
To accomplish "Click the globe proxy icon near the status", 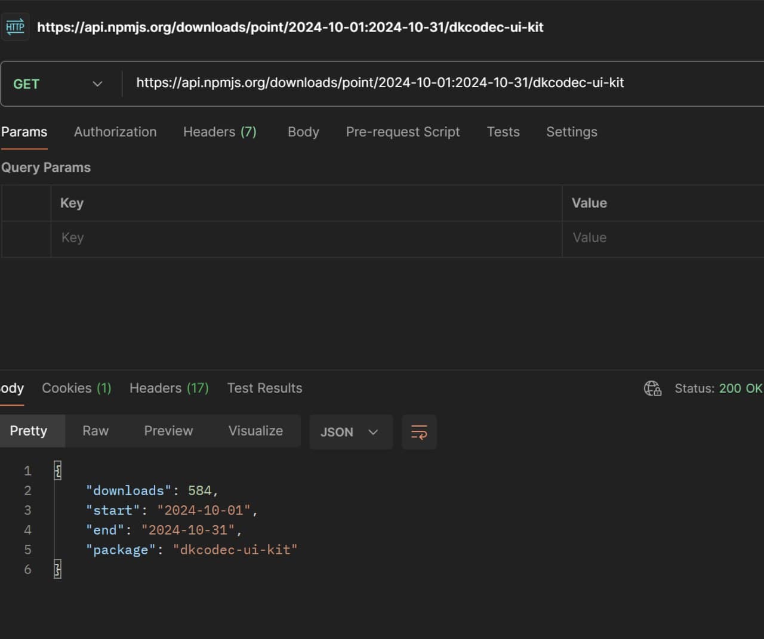I will 653,388.
